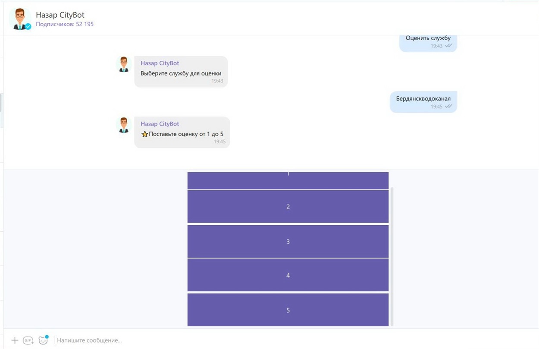Open attachment plus icon in message bar

pos(15,340)
